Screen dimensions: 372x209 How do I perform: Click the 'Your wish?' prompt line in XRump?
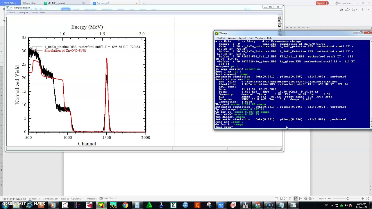click(x=224, y=127)
